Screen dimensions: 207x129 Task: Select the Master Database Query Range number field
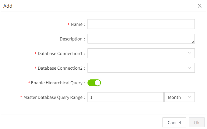pyautogui.click(x=126, y=97)
